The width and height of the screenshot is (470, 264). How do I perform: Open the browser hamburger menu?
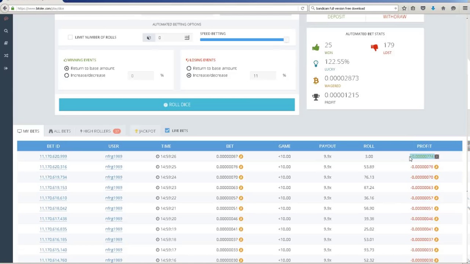click(465, 8)
